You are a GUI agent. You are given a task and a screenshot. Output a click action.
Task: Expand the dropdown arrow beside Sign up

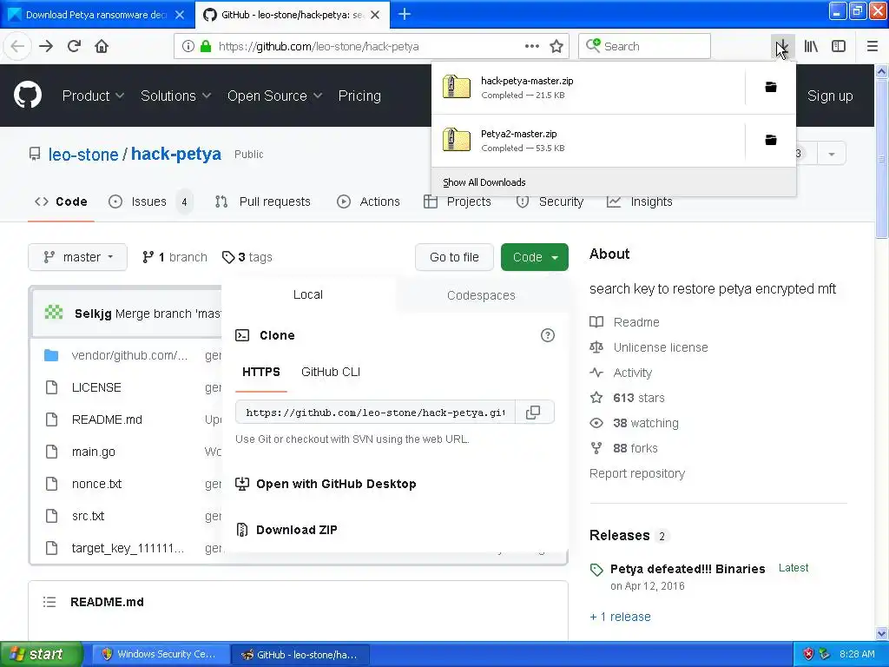click(x=831, y=154)
